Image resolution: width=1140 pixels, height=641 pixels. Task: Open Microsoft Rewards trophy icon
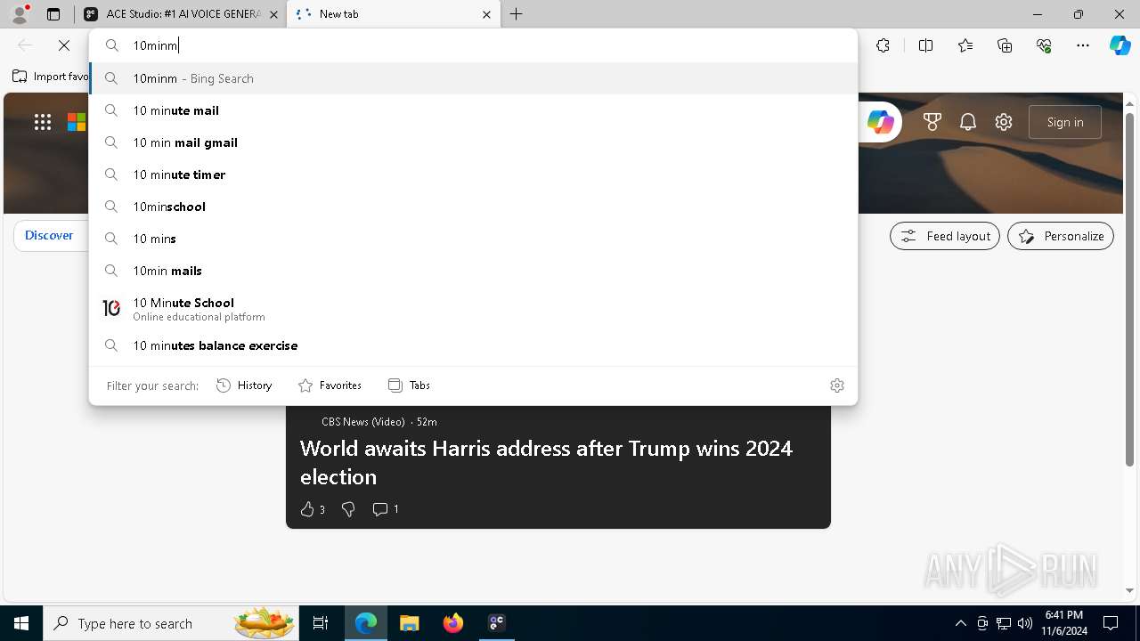click(932, 122)
